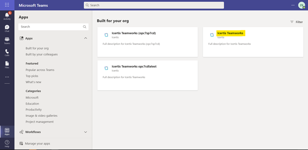Select Project management category
Viewport: 308px width, 150px height.
point(39,122)
